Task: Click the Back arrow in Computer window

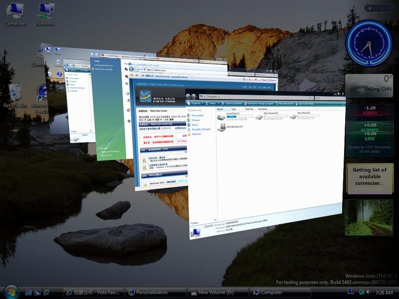Action: [188, 96]
